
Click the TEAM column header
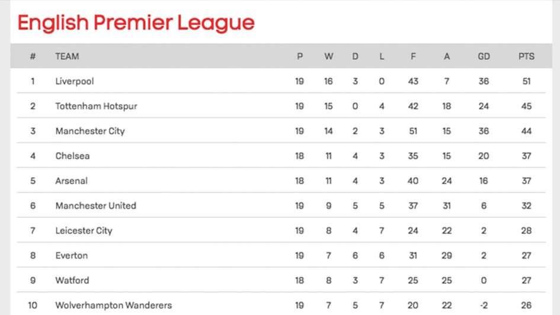pyautogui.click(x=67, y=56)
